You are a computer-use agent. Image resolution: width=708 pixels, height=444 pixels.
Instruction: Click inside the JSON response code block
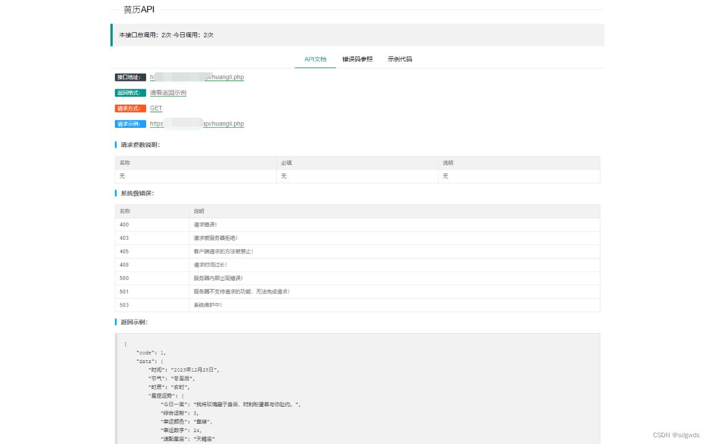[x=357, y=390]
